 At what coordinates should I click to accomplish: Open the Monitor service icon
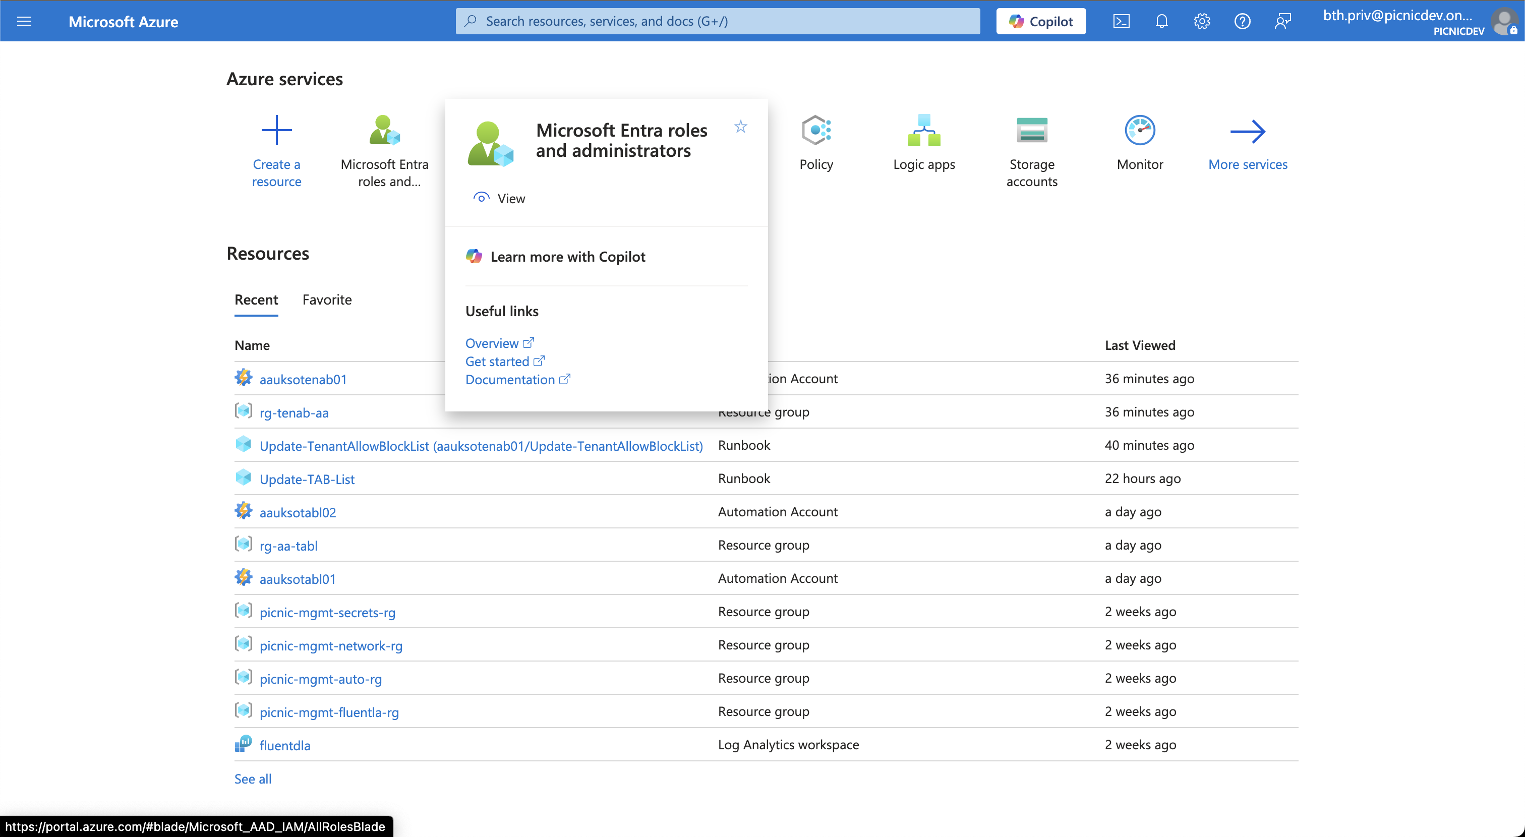click(1140, 130)
